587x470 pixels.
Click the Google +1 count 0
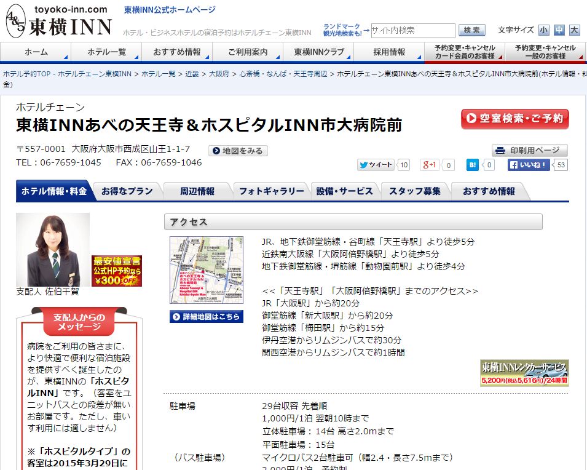pyautogui.click(x=448, y=165)
